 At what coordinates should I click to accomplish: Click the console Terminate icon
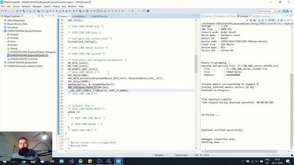click(x=248, y=20)
